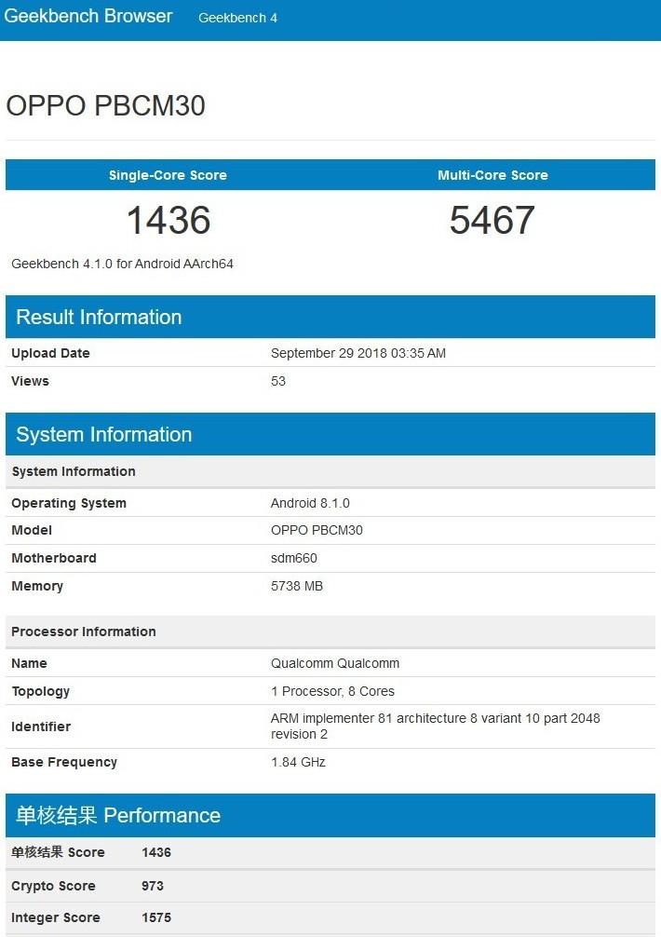Select the single-core score value 1436

click(x=169, y=220)
